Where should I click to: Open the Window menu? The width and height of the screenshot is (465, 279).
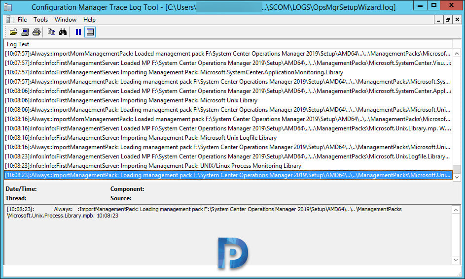(66, 20)
